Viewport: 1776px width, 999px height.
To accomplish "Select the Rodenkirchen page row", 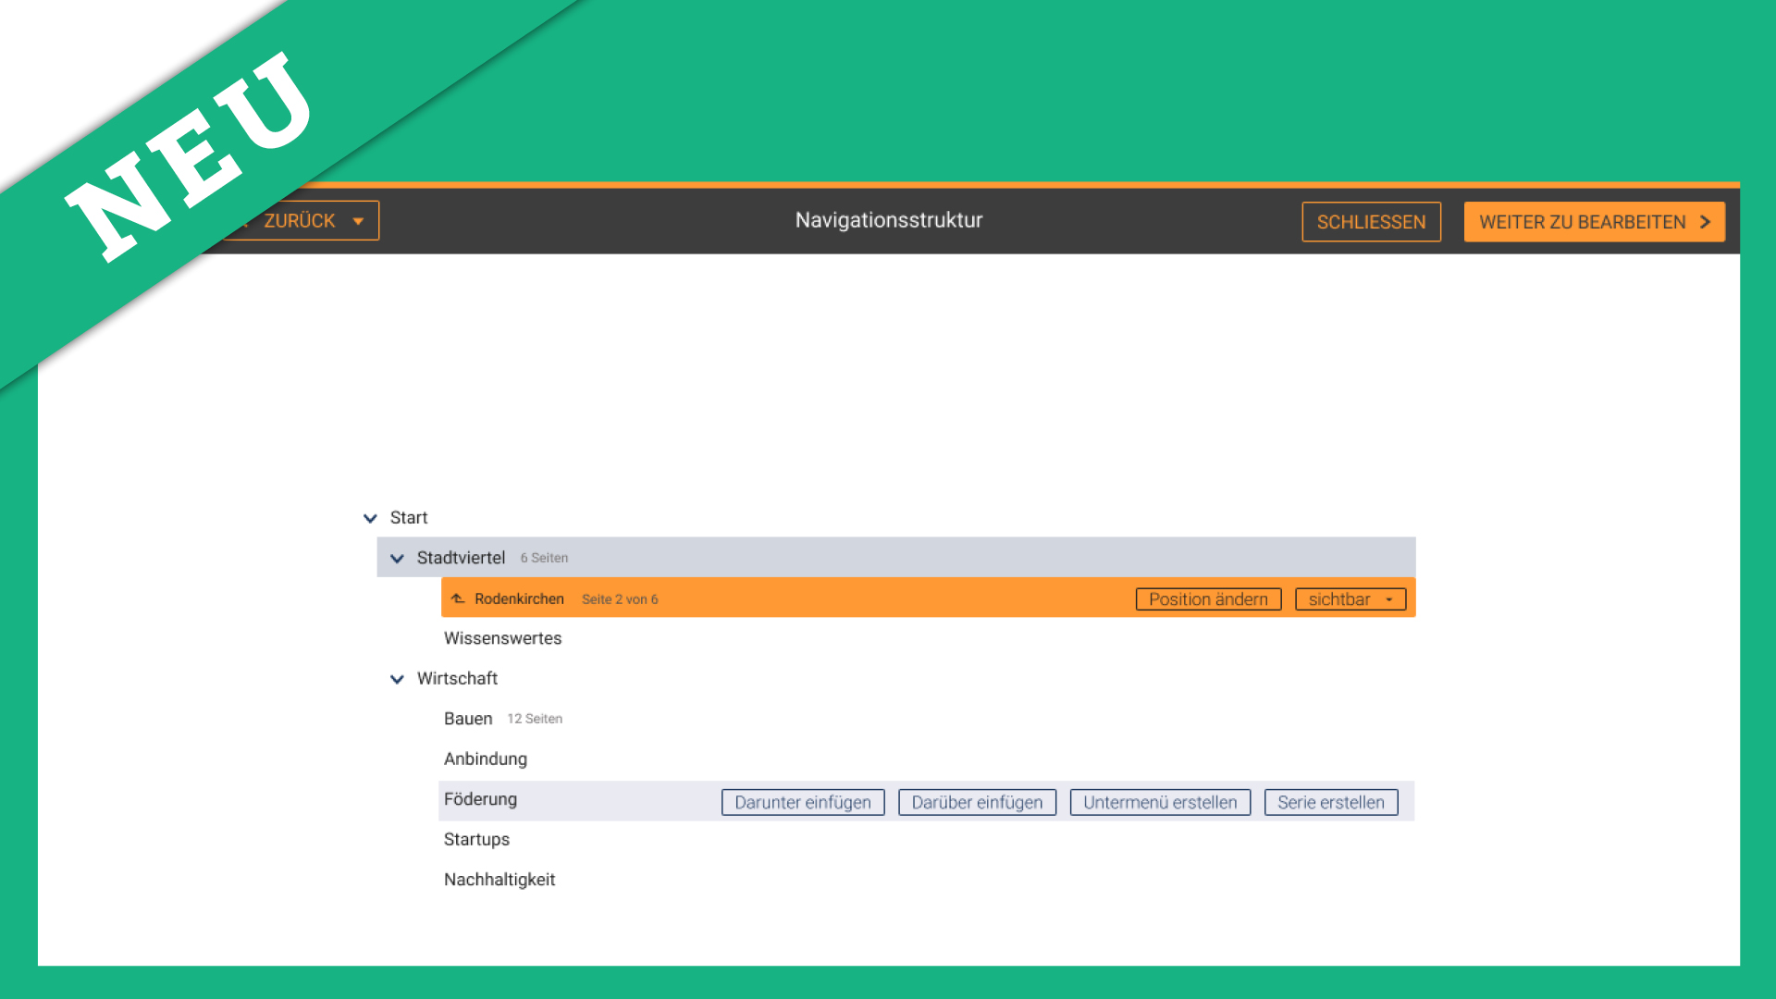I will point(928,598).
